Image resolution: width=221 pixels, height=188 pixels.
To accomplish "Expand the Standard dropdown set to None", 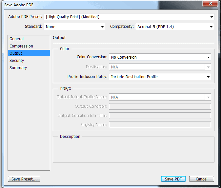I will (x=74, y=27).
